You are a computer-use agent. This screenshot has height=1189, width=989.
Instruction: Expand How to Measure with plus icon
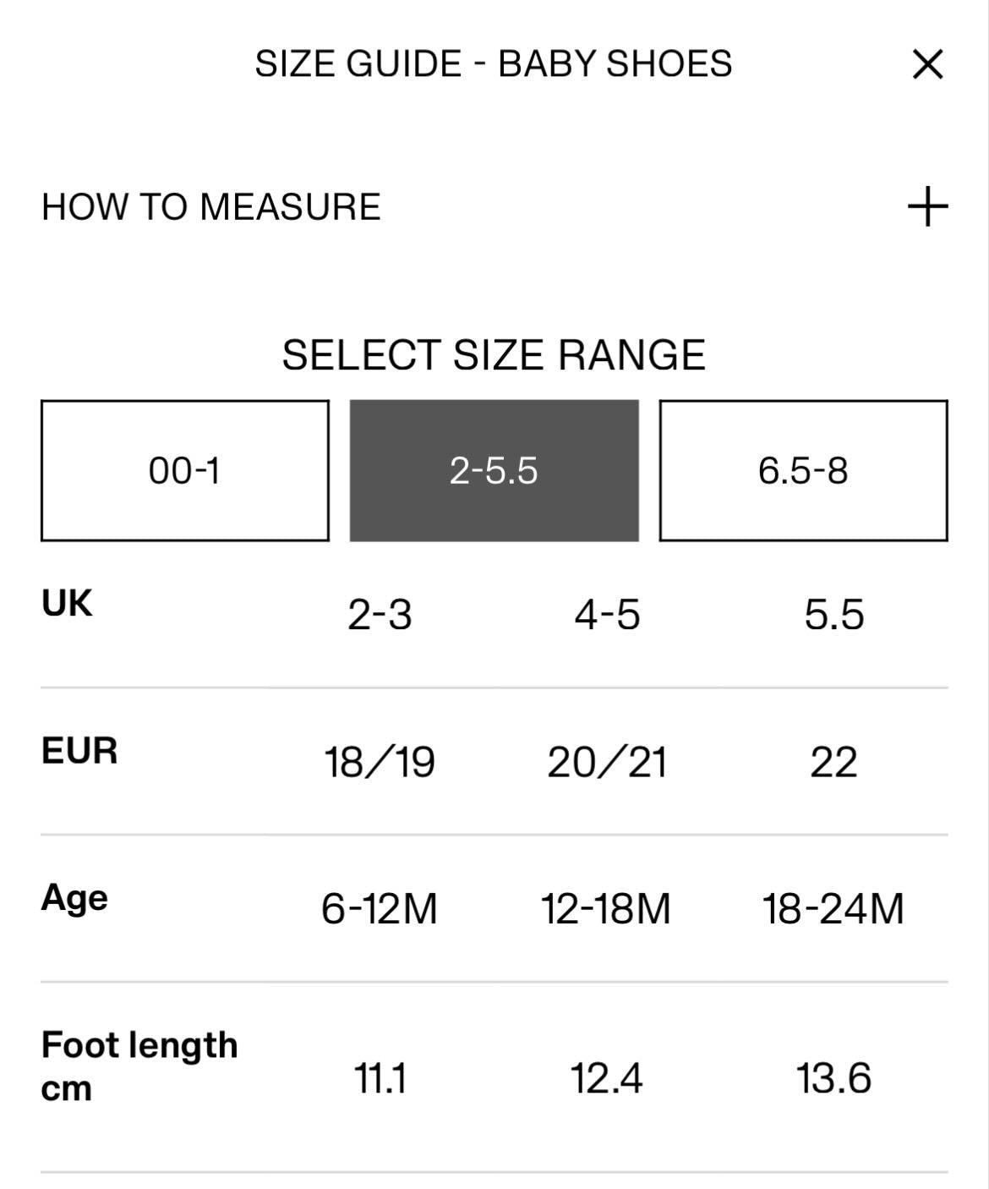(x=927, y=207)
